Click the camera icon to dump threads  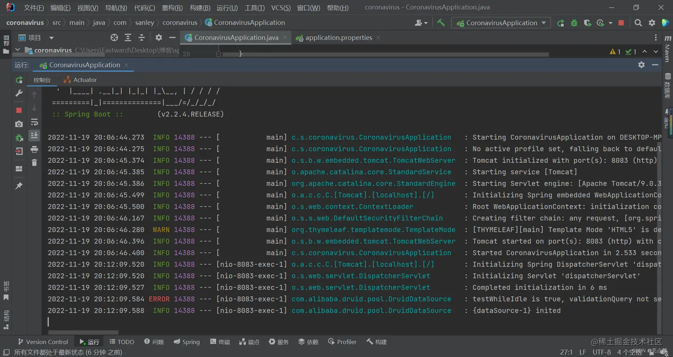[19, 124]
